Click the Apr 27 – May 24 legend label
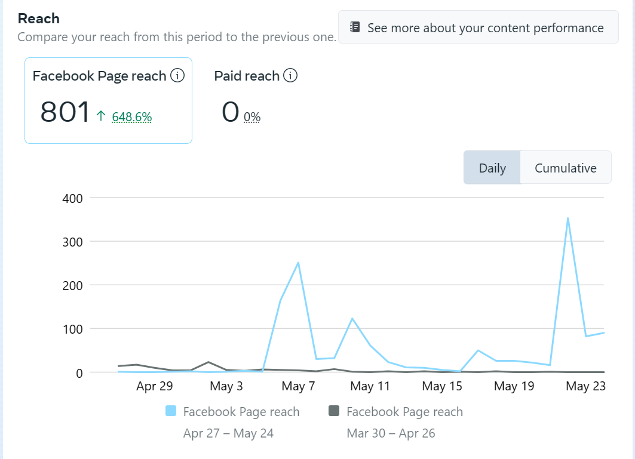The height and width of the screenshot is (459, 635). (228, 433)
